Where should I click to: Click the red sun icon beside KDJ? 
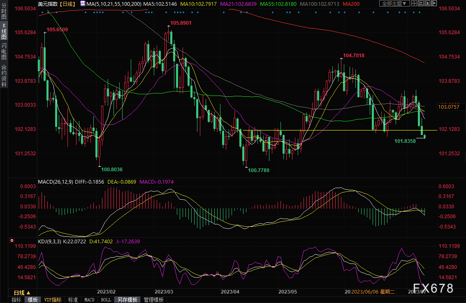(x=12, y=240)
